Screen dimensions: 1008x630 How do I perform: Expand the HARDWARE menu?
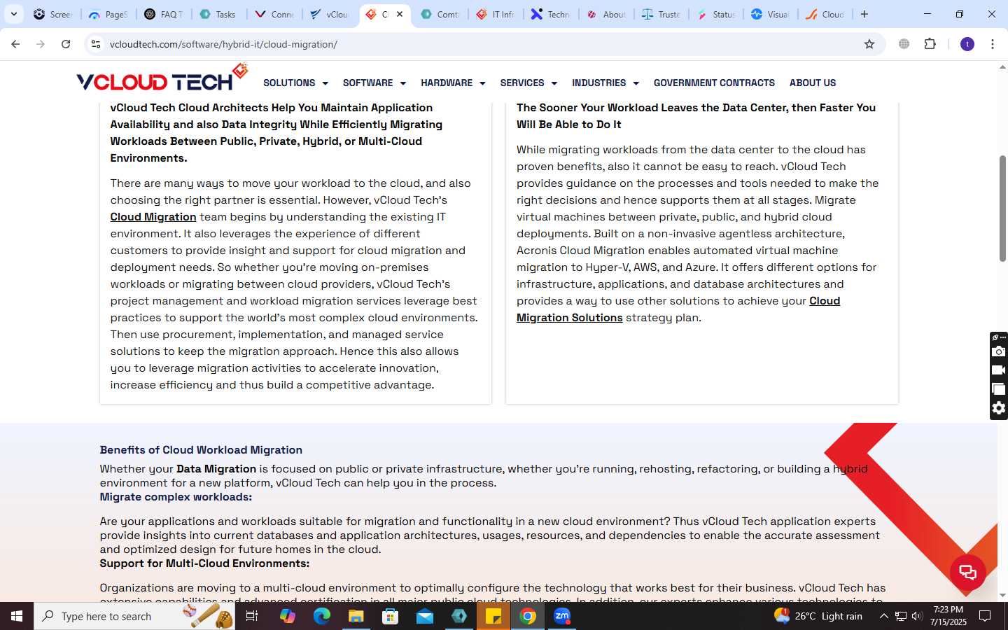coord(453,83)
